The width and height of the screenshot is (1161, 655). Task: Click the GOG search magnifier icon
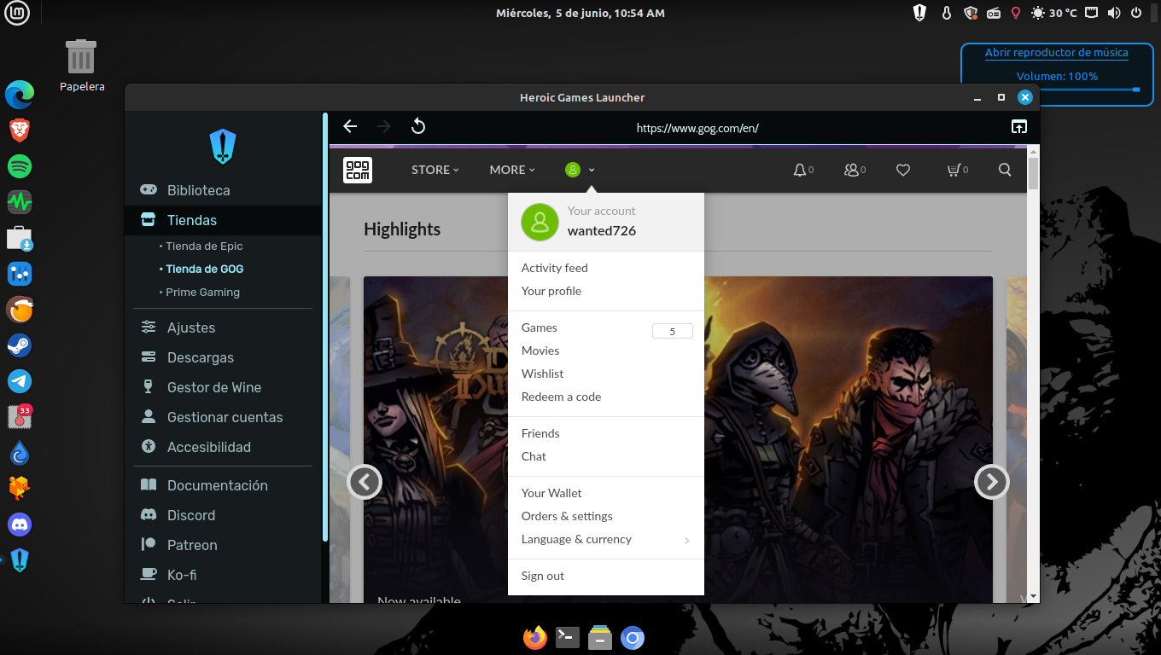1005,170
